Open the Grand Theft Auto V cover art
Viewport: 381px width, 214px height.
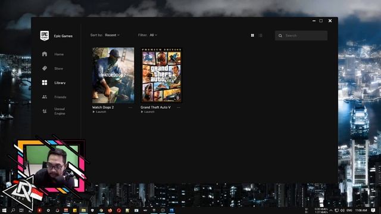coord(161,75)
